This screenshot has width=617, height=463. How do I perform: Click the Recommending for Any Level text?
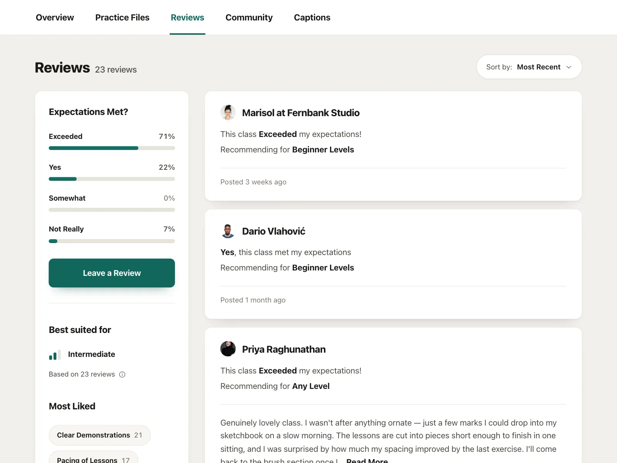coord(275,386)
